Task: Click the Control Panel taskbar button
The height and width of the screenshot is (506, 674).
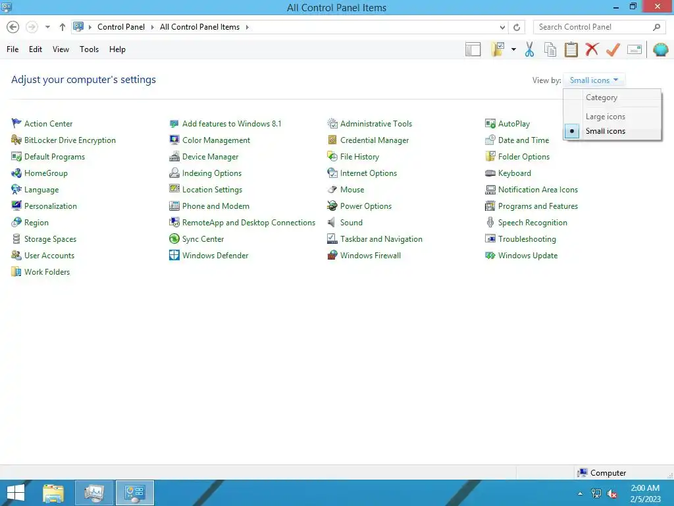Action: tap(134, 493)
